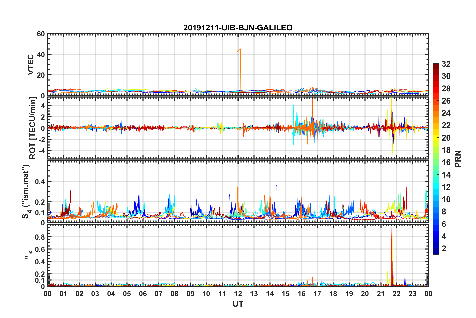The width and height of the screenshot is (476, 318).
Task: Click colorbar tick label 8
Action: pos(444,212)
